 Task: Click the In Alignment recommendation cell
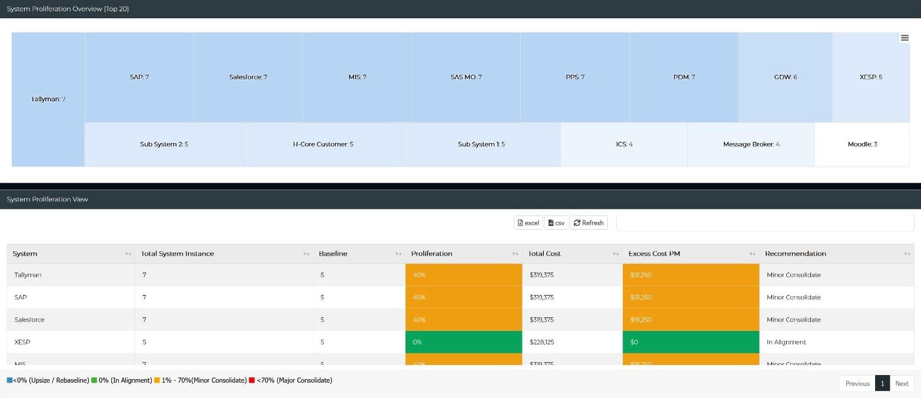tap(837, 342)
